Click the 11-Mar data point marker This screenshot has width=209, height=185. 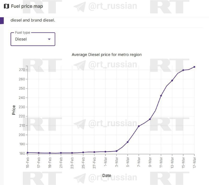point(161,96)
